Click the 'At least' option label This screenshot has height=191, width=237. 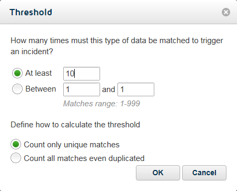(x=38, y=73)
